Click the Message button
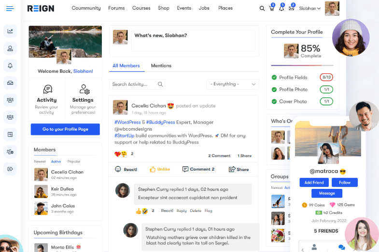The height and width of the screenshot is (252, 379). click(327, 193)
